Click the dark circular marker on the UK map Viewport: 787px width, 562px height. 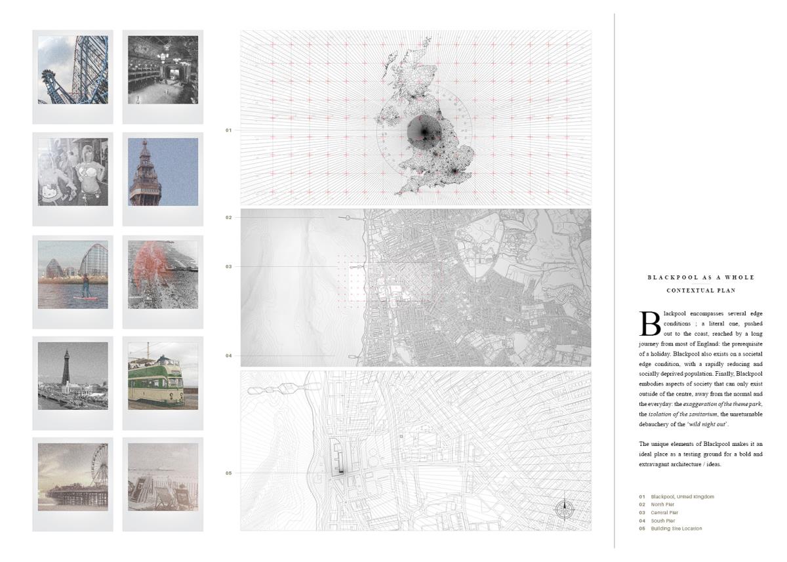coord(422,130)
